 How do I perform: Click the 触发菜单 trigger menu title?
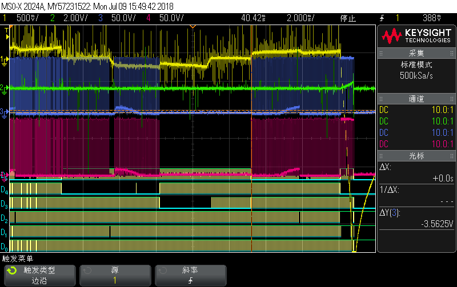[18, 258]
